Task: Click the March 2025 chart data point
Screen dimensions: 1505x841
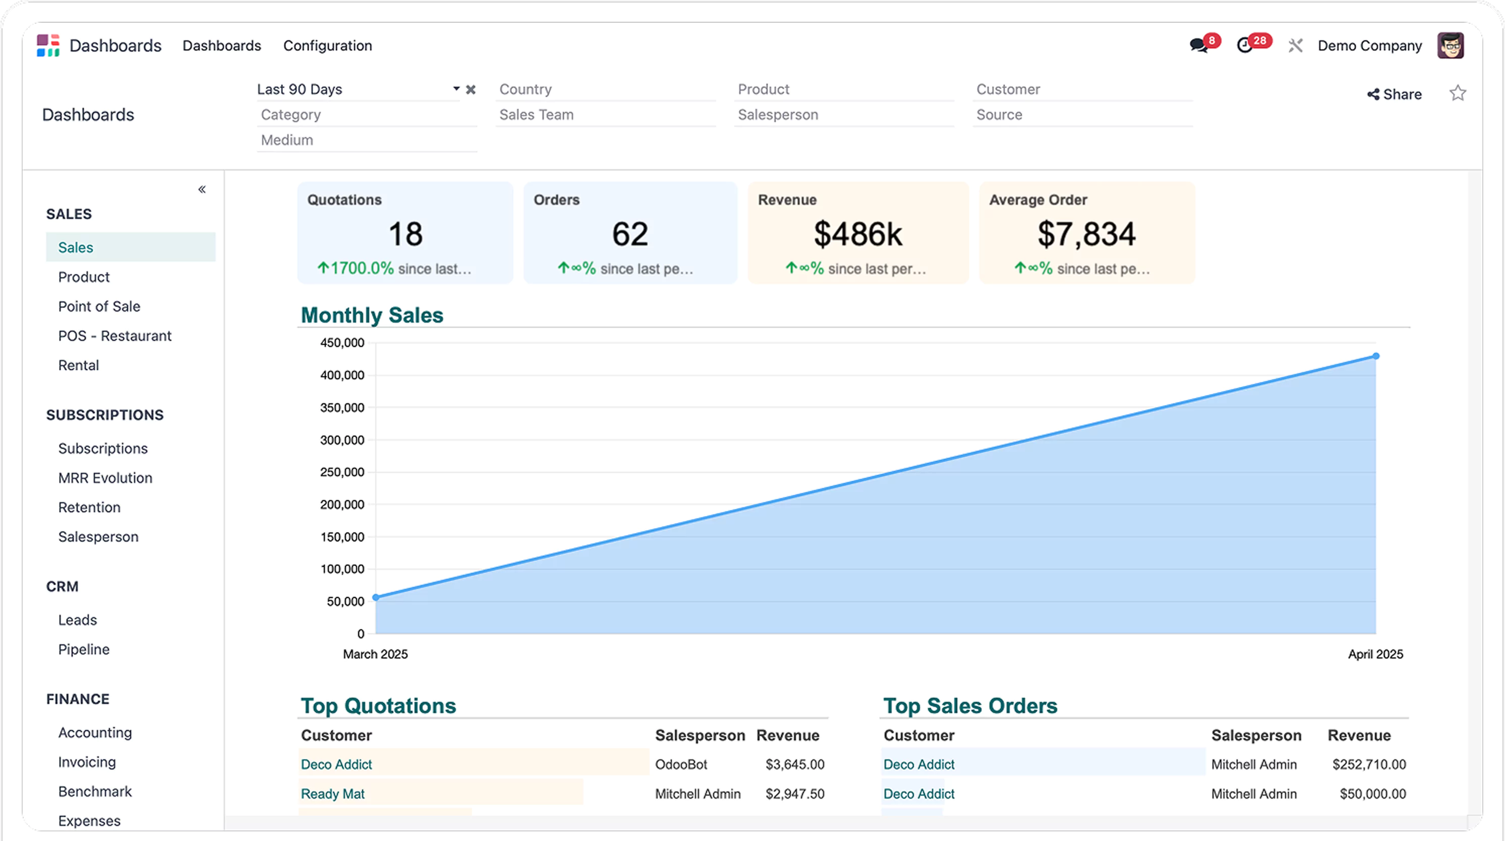Action: [376, 597]
